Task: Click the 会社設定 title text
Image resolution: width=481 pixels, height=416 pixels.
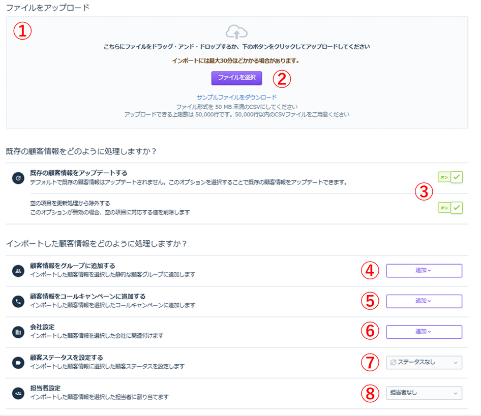Action: point(42,327)
